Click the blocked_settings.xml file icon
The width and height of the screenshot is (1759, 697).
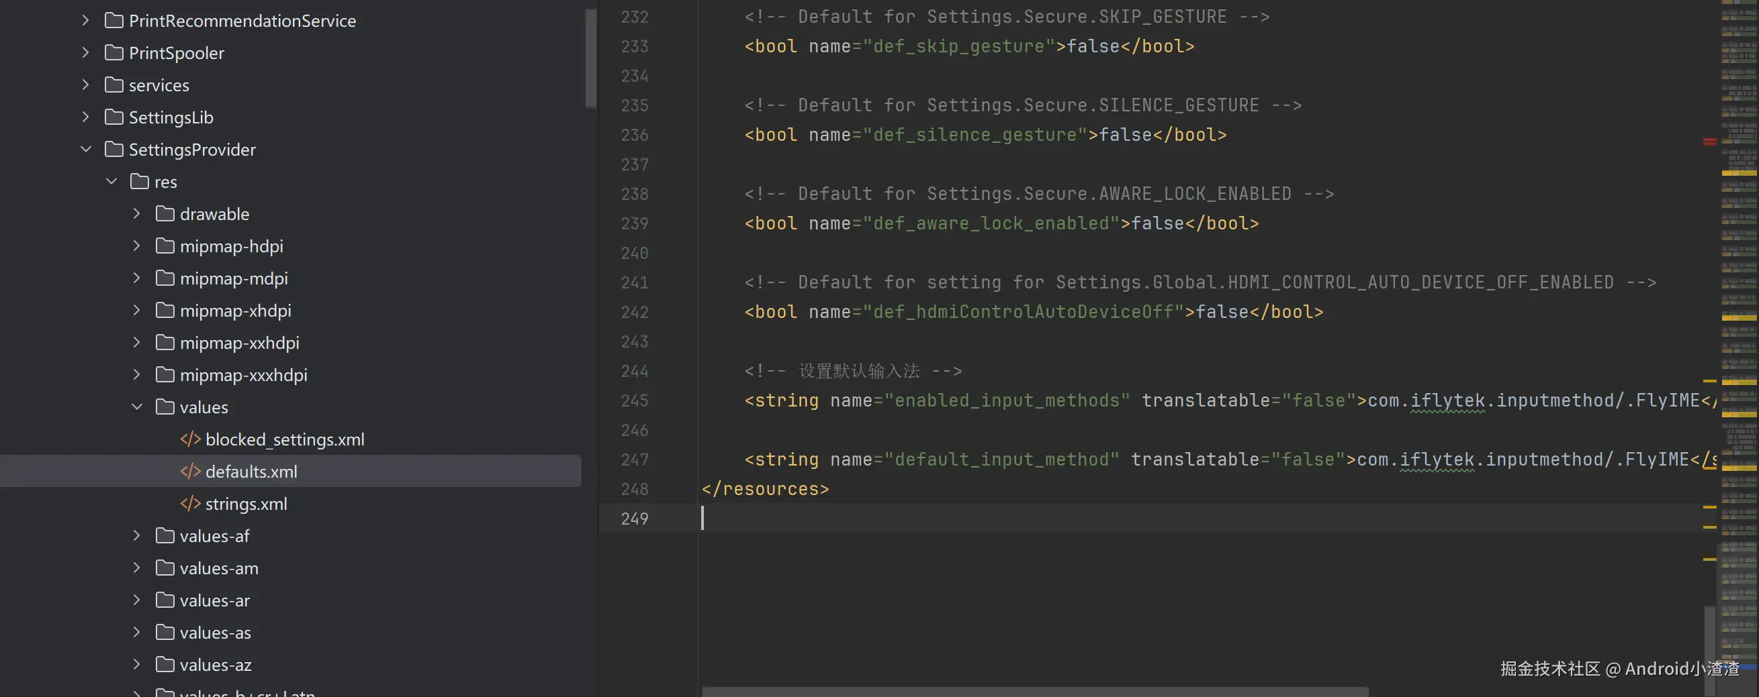coord(190,439)
